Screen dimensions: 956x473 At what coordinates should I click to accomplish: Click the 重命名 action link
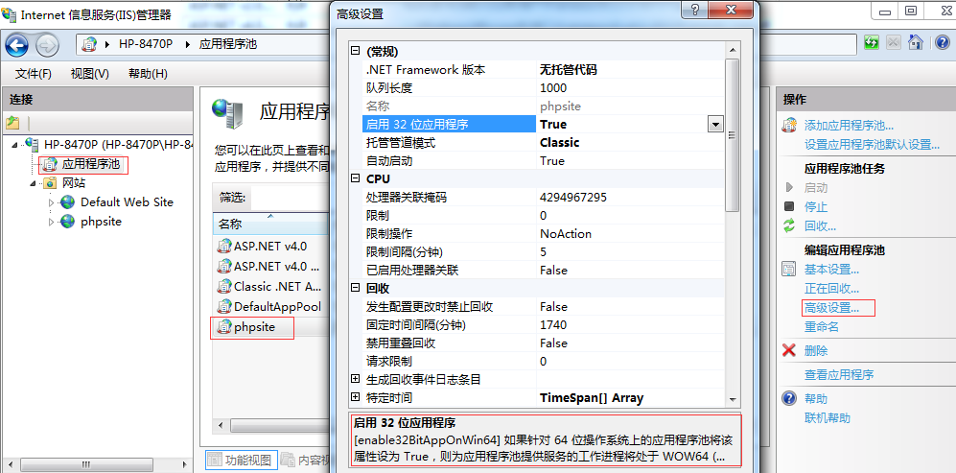point(822,327)
